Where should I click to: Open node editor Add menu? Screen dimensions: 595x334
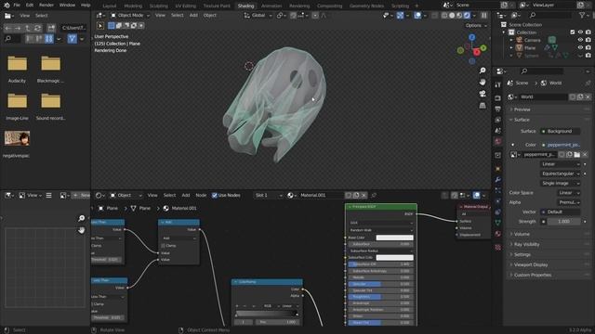click(x=186, y=196)
